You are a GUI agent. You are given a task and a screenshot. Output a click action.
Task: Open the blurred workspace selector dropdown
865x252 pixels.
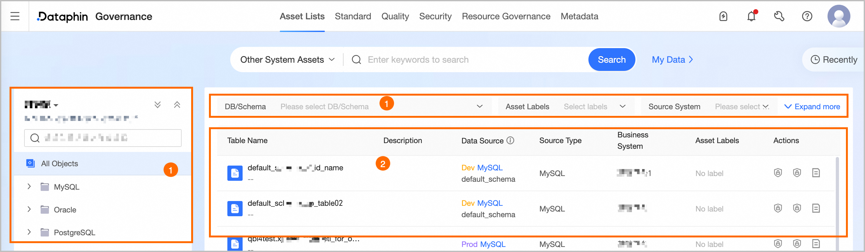(41, 105)
